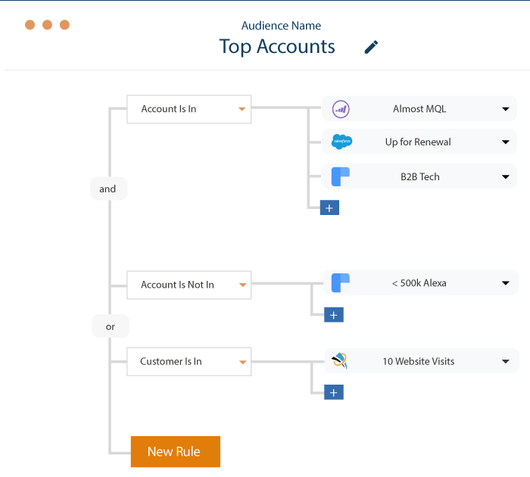
Task: Add segment under Customer Is In rule
Action: pyautogui.click(x=334, y=392)
